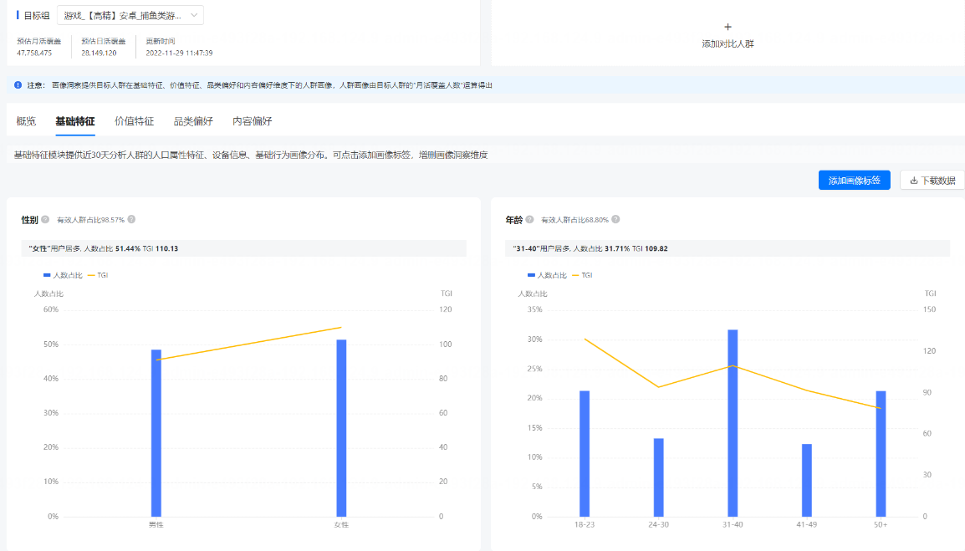Click the help icon next to 性别
This screenshot has height=551, width=965.
[x=45, y=220]
